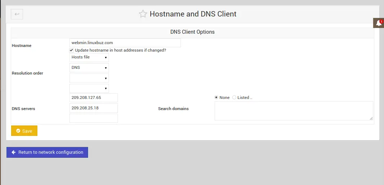This screenshot has width=384, height=185.
Task: Focus the Hostname input field
Action: [125, 43]
